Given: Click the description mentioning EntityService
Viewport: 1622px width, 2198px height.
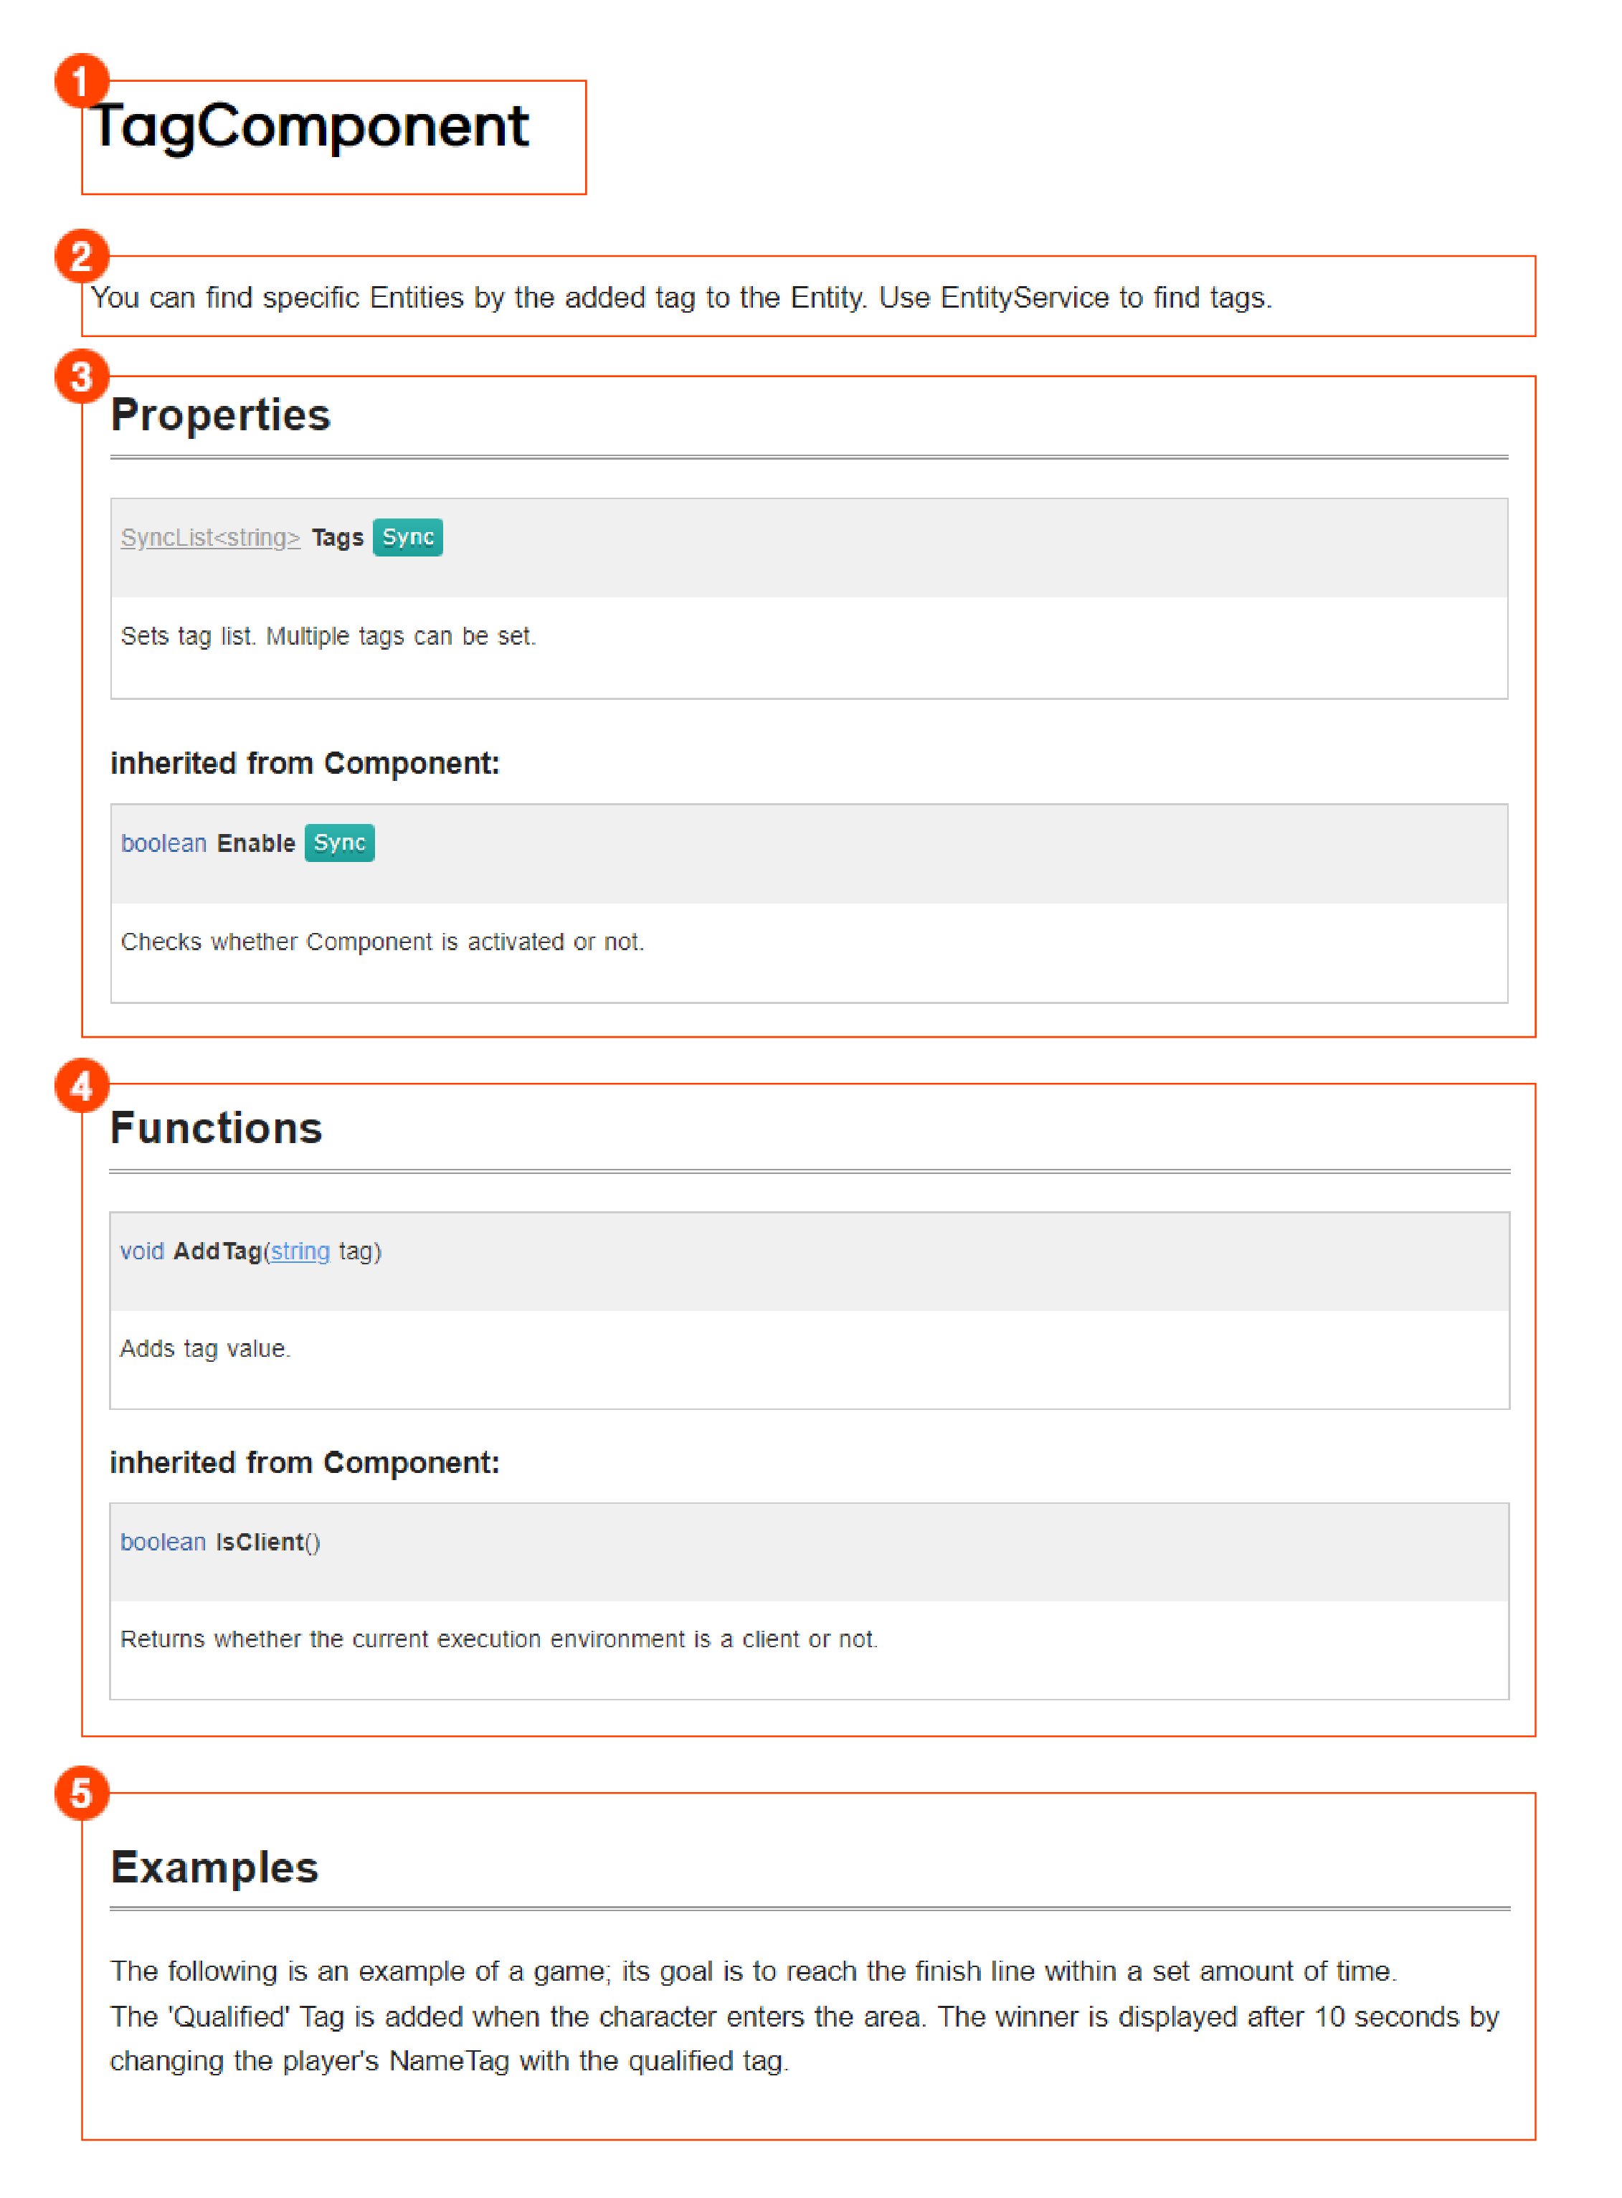Looking at the screenshot, I should pos(681,298).
